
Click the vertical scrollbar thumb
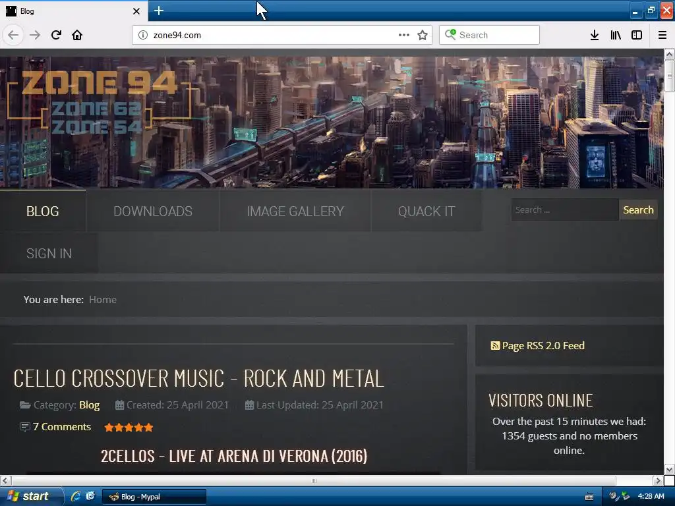669,76
